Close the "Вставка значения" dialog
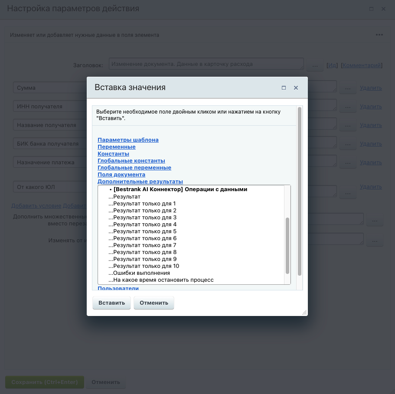The image size is (395, 394). (x=296, y=88)
